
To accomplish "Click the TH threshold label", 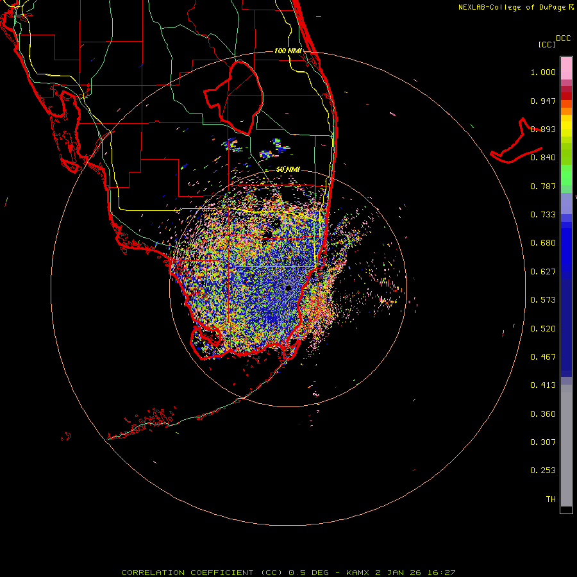I will 551,499.
